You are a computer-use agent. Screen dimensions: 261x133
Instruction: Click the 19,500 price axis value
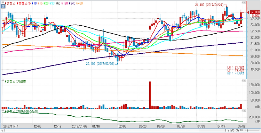click(x=255, y=69)
